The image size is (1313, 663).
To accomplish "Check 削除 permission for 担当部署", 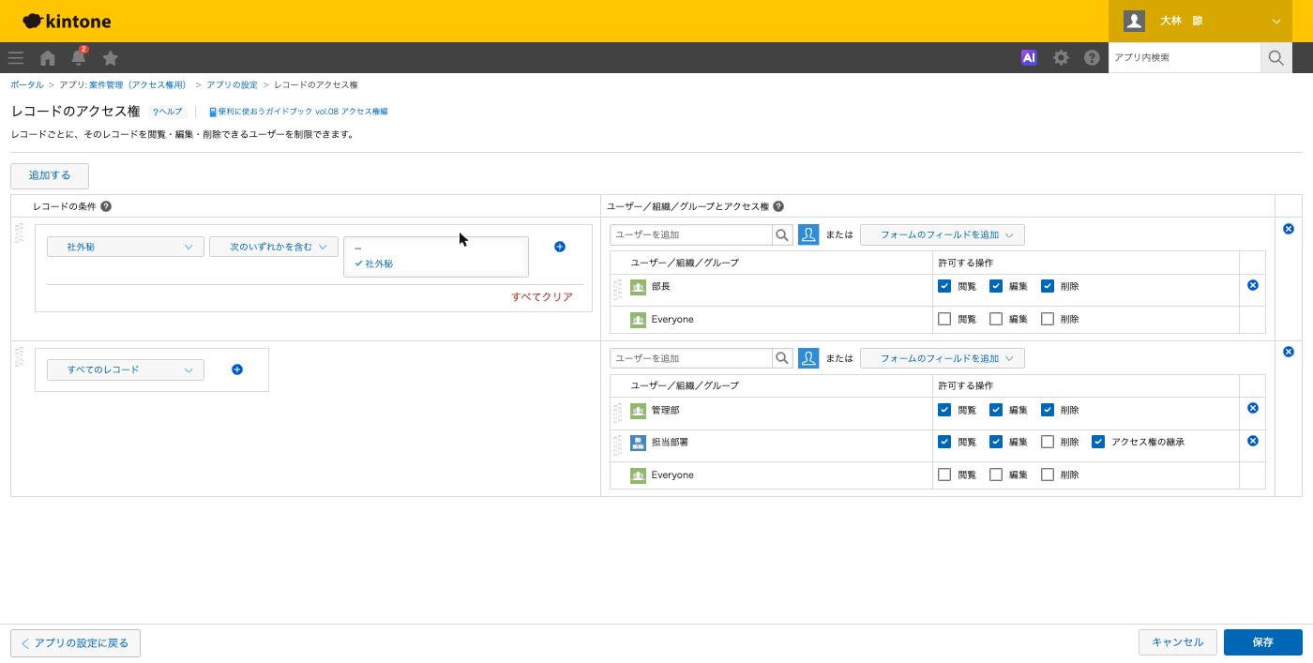I will click(x=1048, y=442).
